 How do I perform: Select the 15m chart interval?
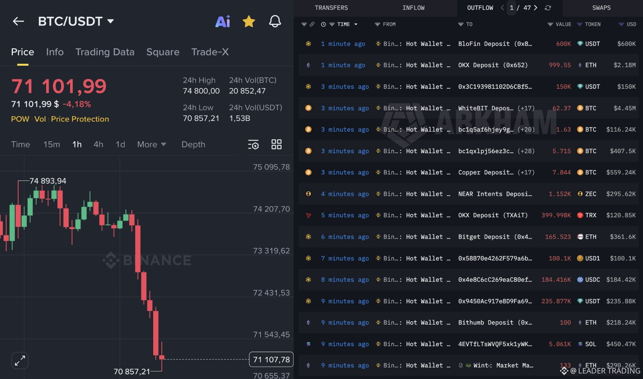tap(52, 144)
